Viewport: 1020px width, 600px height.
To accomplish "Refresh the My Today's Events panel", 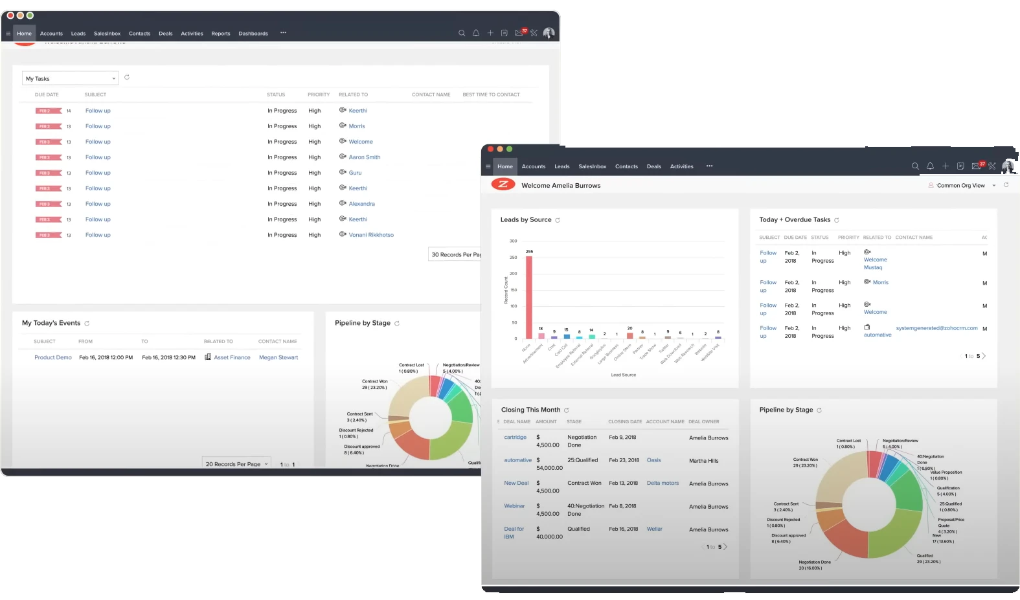I will coord(87,323).
